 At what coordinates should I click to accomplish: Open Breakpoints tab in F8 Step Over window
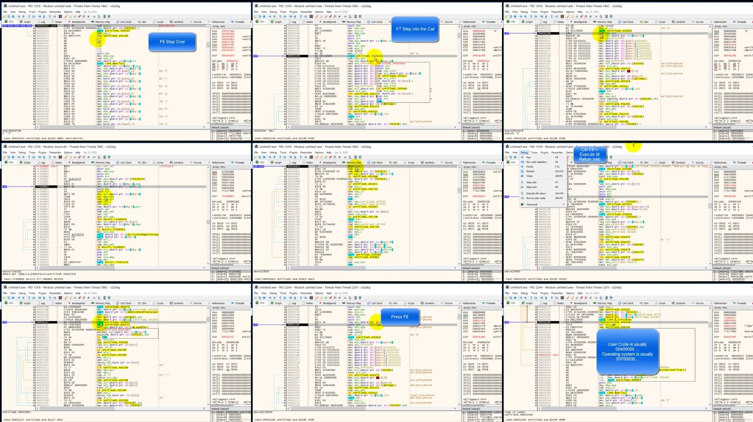coord(76,22)
